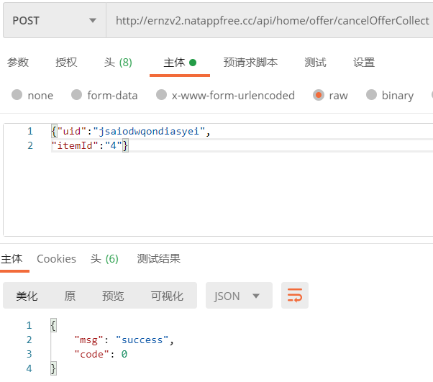The image size is (433, 382).
Task: Click the 可视化 view button
Action: tap(167, 296)
